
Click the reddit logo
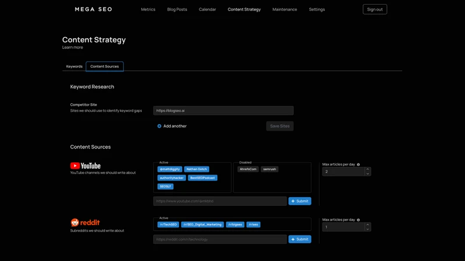[x=85, y=222]
